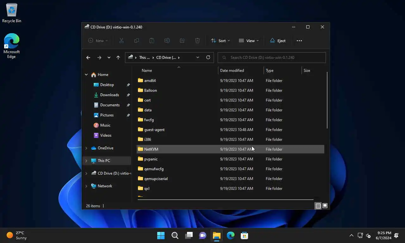Expand the Network tree node
The height and width of the screenshot is (243, 405).
click(86, 186)
